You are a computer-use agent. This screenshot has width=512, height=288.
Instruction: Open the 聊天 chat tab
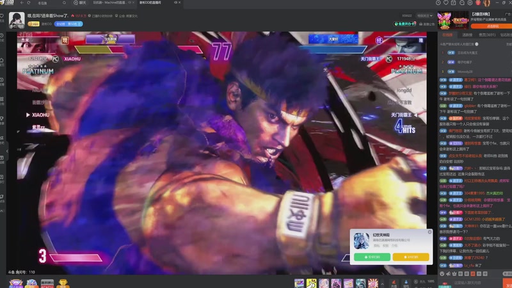80,3
